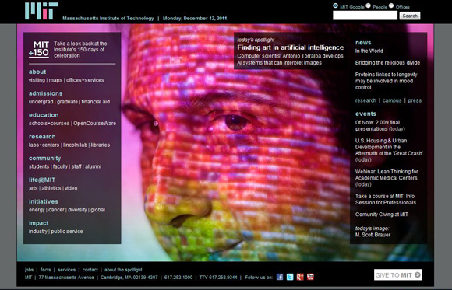Screen dimensions: 452x290
Task: Open the public service link
Action: [67, 232]
